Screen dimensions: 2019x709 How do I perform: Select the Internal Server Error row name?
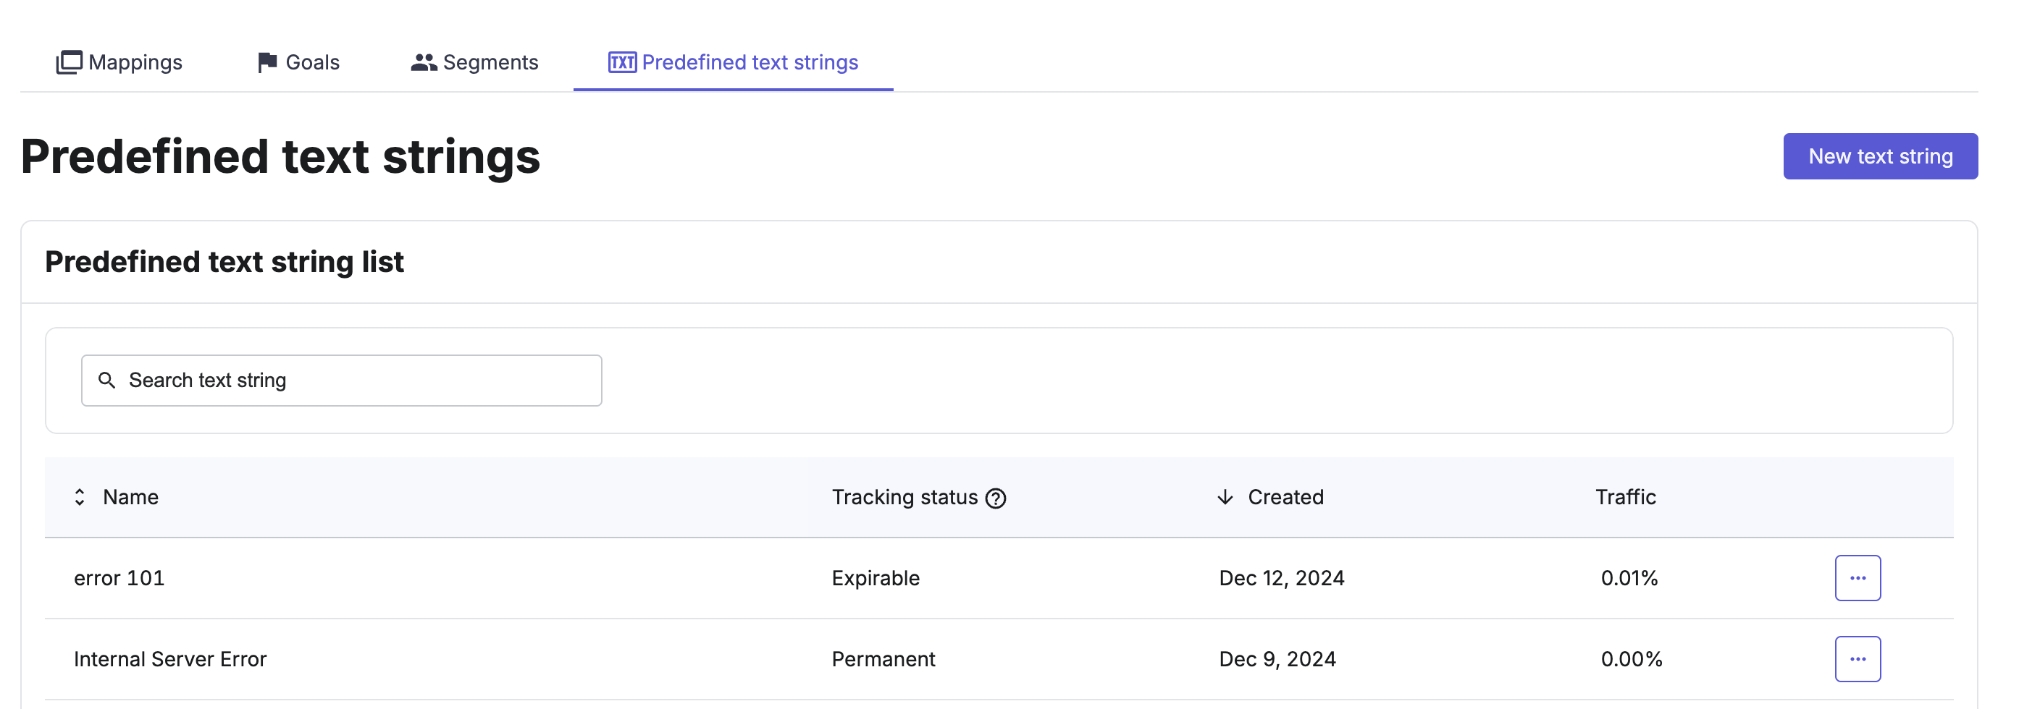pyautogui.click(x=170, y=659)
